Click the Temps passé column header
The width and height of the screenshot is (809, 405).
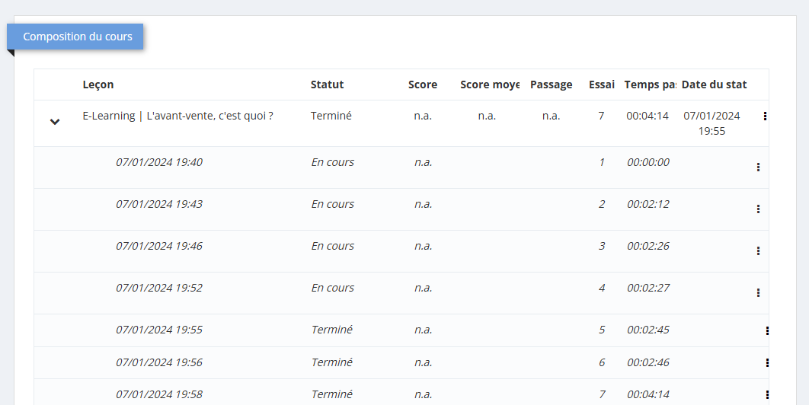tap(650, 85)
